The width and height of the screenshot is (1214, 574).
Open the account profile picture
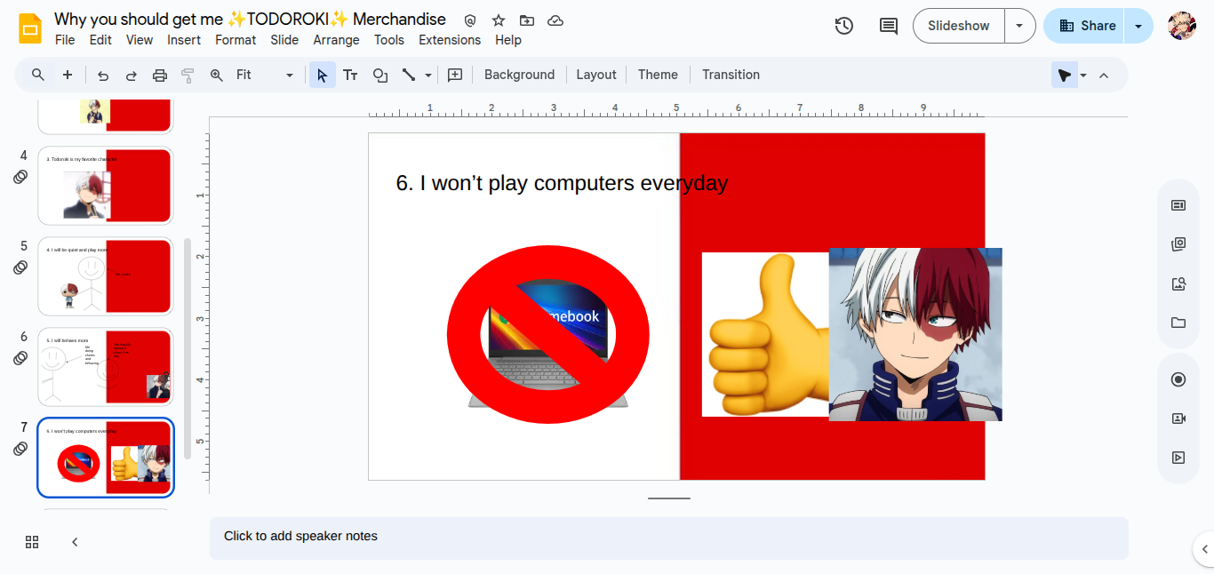[x=1182, y=26]
